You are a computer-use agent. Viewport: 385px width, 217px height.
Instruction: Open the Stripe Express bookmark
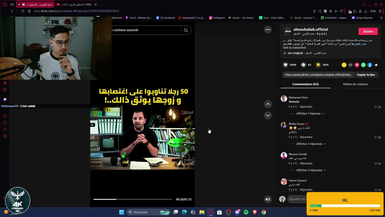pos(362,18)
